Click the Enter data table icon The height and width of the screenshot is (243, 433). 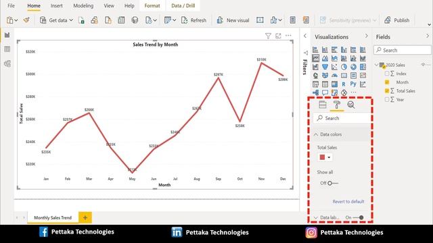[x=121, y=20]
